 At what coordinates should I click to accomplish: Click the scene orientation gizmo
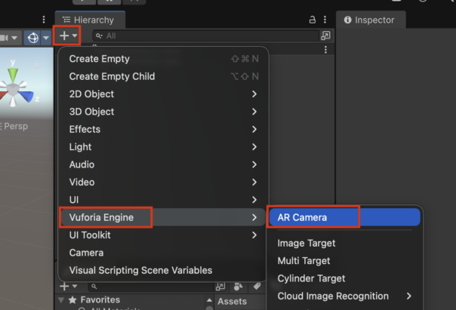click(14, 87)
